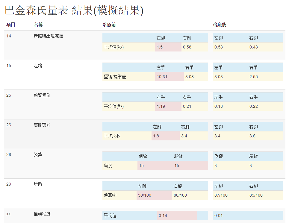The image size is (289, 223).
Task: Select the highlighted 1.8 average count value
Action: pyautogui.click(x=156, y=136)
